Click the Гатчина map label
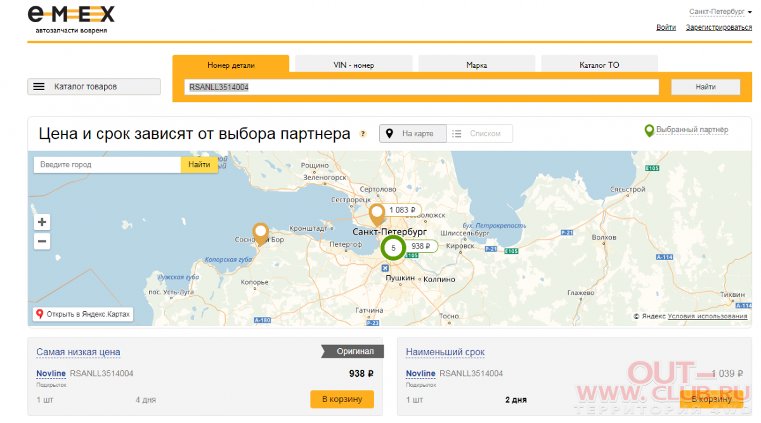 [369, 311]
